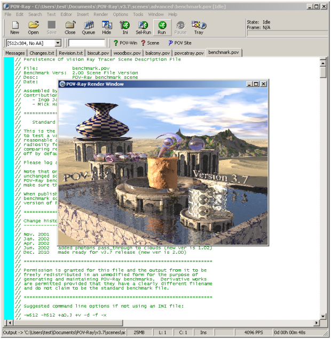Switch to the Revision.txt tab
Image resolution: width=331 pixels, height=339 pixels.
(71, 53)
